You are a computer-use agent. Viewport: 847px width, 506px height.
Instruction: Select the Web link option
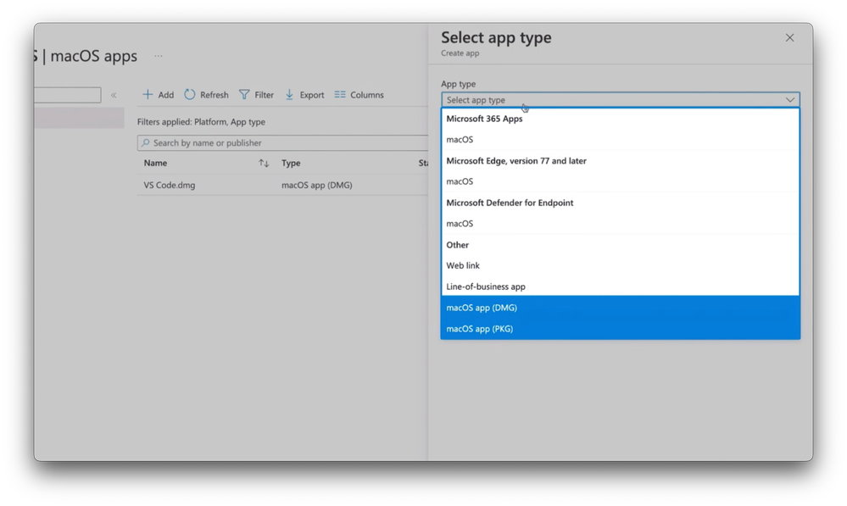463,265
